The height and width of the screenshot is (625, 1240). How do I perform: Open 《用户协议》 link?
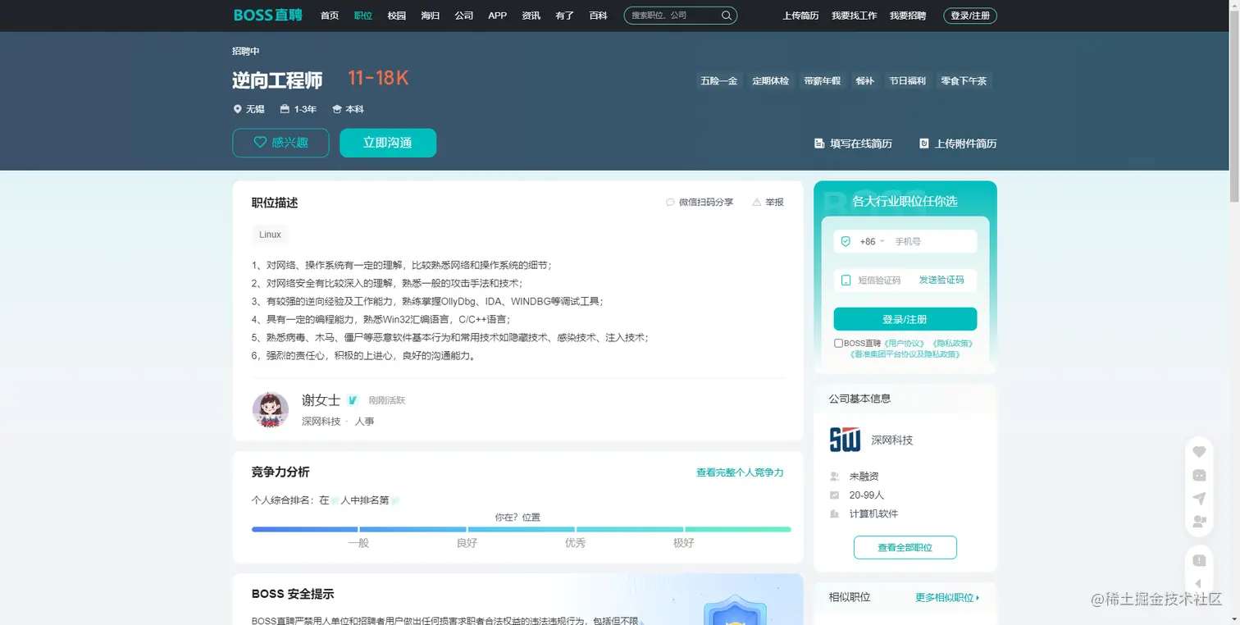click(904, 344)
